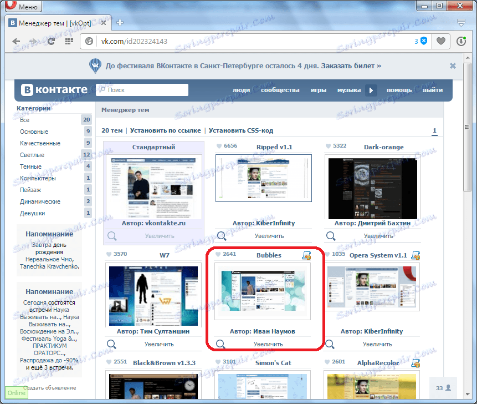Like the Bubbles theme heart icon
The height and width of the screenshot is (404, 477).
[218, 254]
